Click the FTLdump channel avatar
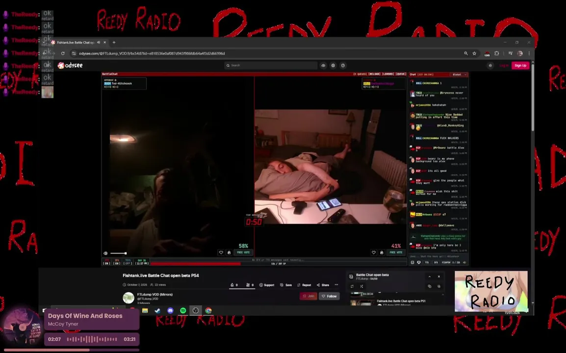This screenshot has width=566, height=353. 128,298
